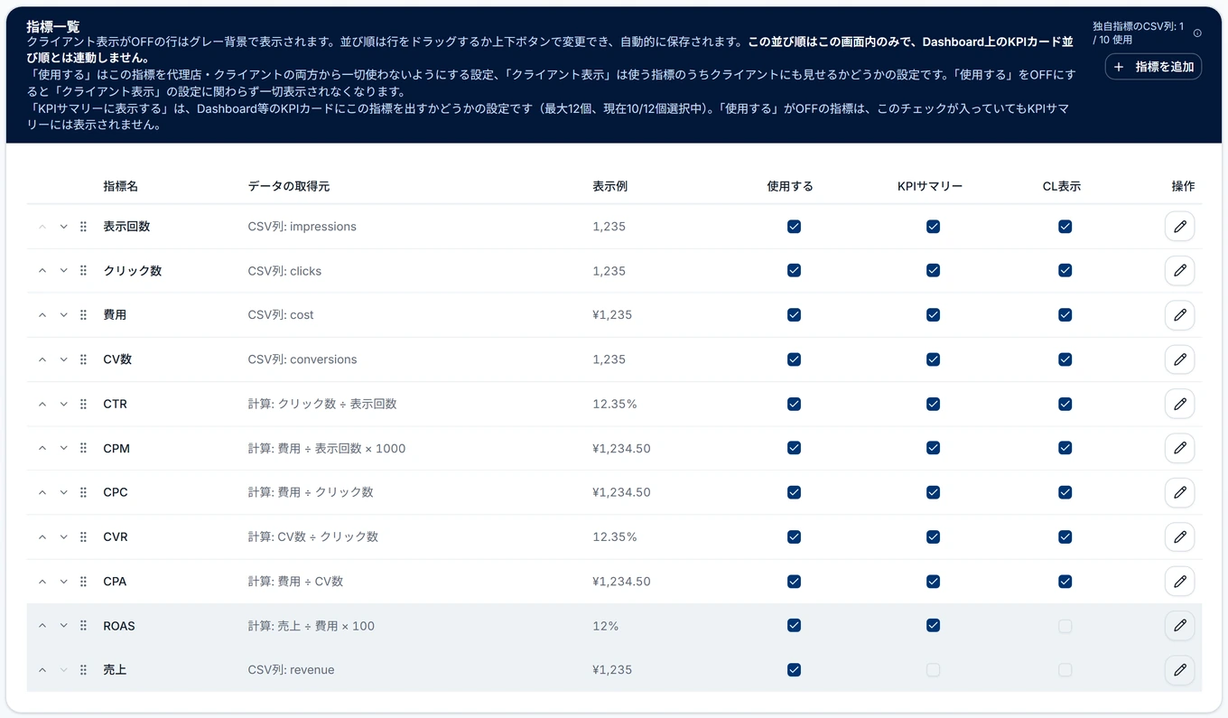Viewport: 1228px width, 718px height.
Task: Toggle KPIサマリー for the CPC row
Action: click(933, 492)
